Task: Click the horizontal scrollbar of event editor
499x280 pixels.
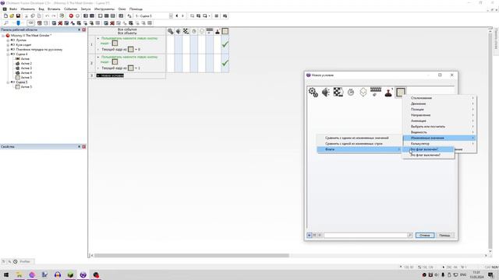Action: 191,255
